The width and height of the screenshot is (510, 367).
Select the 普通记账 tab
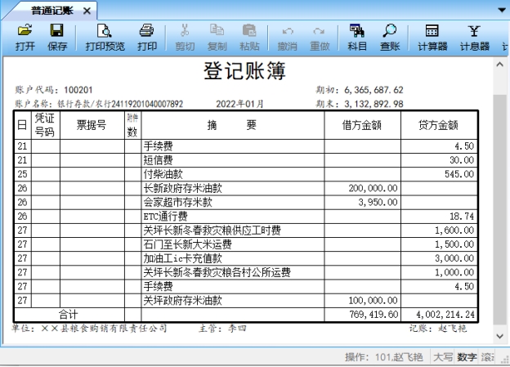pos(49,10)
